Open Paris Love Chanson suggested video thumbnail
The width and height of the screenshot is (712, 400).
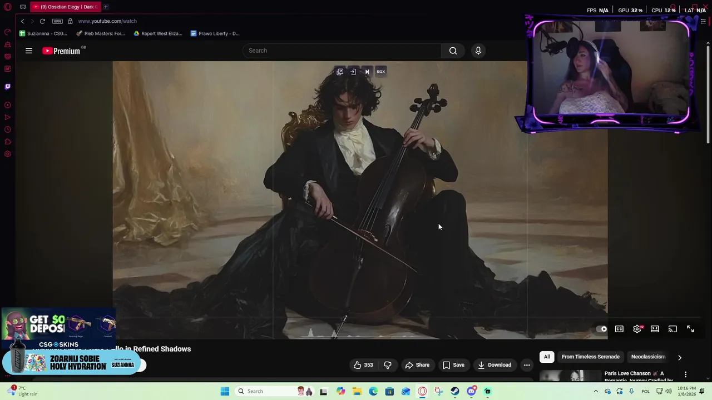[x=570, y=376]
